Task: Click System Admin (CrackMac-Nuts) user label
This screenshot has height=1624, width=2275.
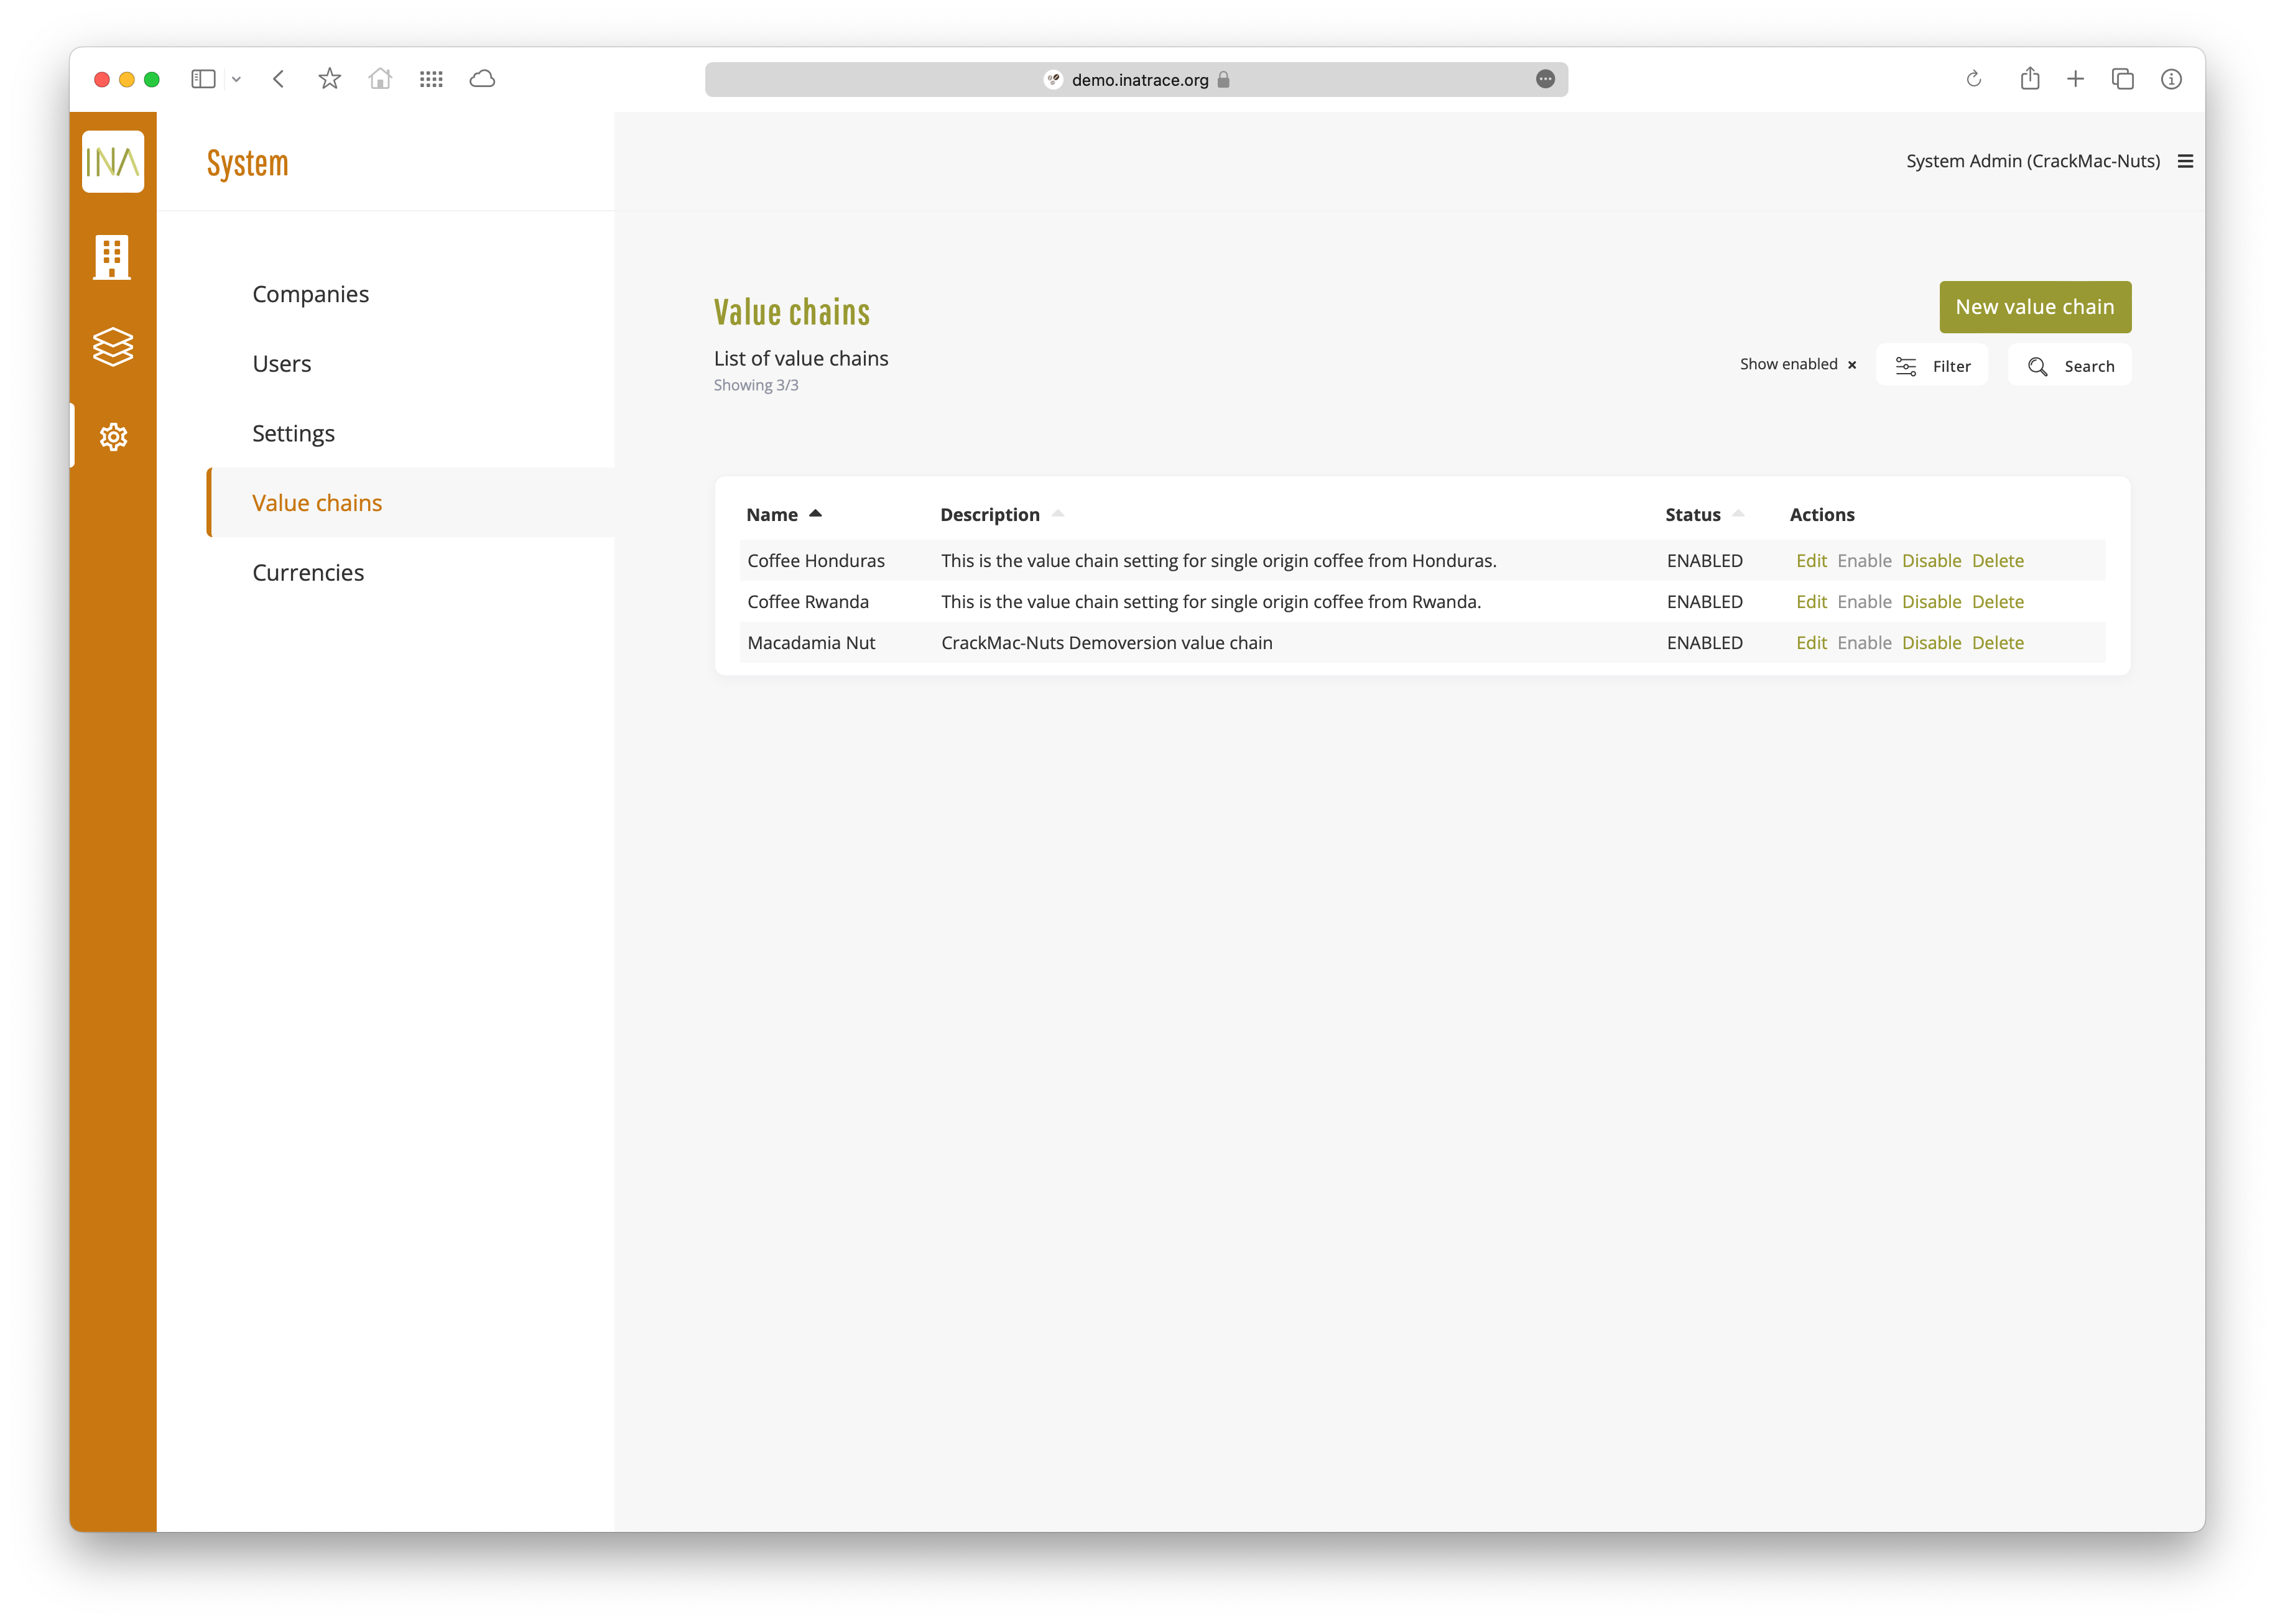Action: pyautogui.click(x=2032, y=161)
